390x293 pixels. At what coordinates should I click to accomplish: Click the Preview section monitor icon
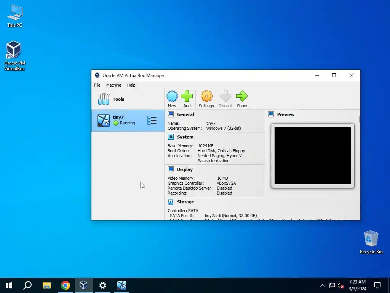[x=271, y=114]
